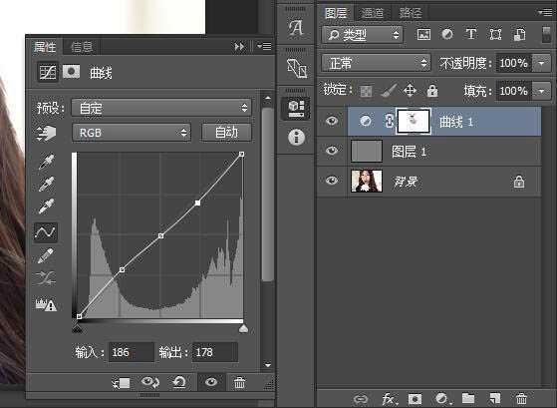Switch to the 通道 tab
This screenshot has height=408, width=557.
pyautogui.click(x=372, y=13)
